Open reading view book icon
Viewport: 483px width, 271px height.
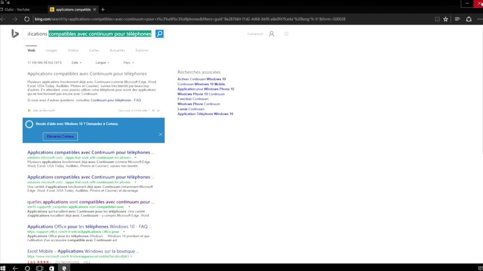tap(437, 19)
